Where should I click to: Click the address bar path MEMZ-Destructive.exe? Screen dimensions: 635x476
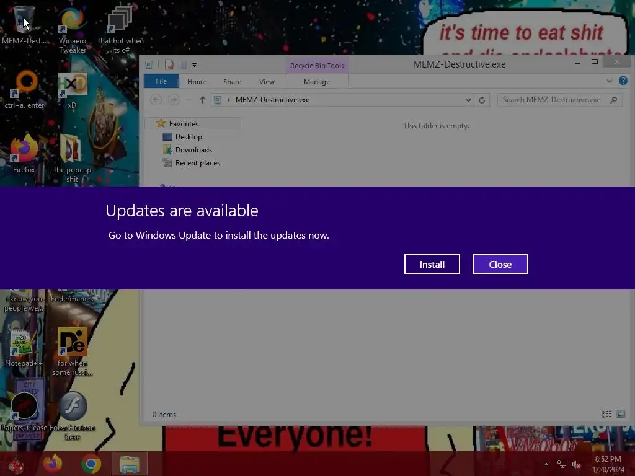272,100
